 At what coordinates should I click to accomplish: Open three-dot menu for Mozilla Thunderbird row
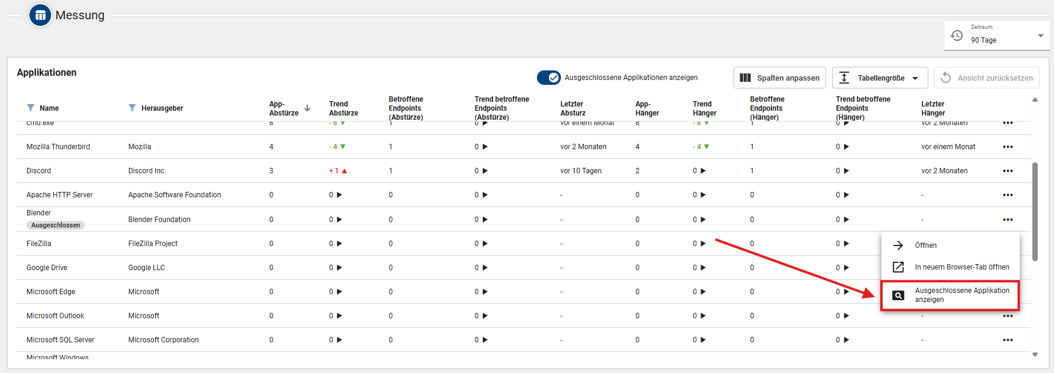coord(1008,147)
